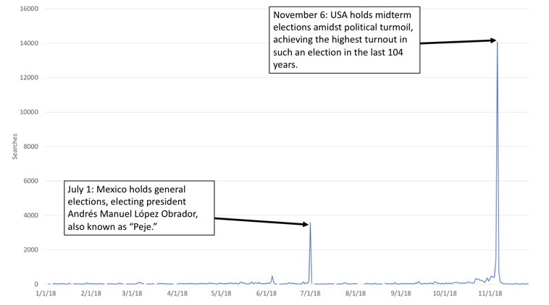The height and width of the screenshot is (305, 549).
Task: Select the 3/1/18 date on the x-axis
Action: [132, 293]
